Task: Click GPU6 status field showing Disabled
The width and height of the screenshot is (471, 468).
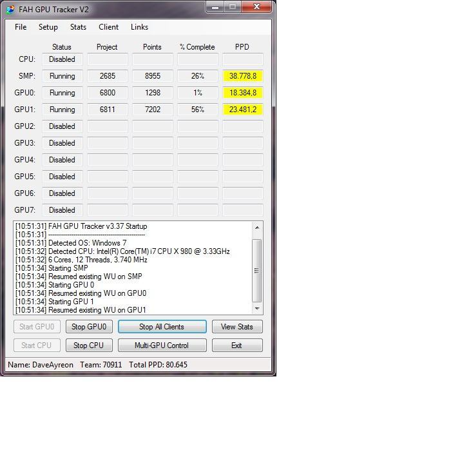Action: click(62, 193)
